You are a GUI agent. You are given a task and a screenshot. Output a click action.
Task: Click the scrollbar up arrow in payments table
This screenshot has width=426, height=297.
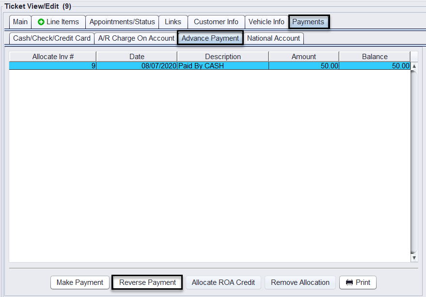point(414,66)
